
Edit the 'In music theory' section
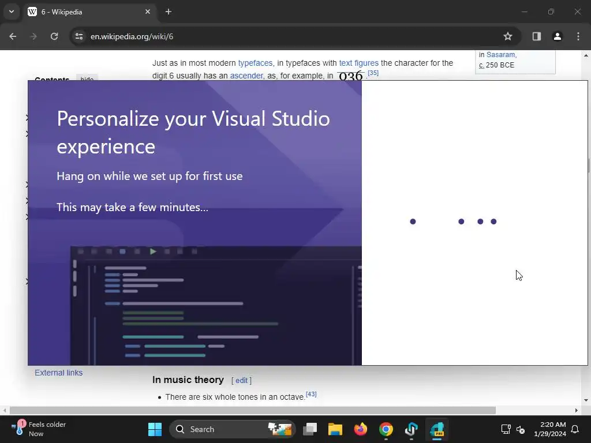point(241,381)
